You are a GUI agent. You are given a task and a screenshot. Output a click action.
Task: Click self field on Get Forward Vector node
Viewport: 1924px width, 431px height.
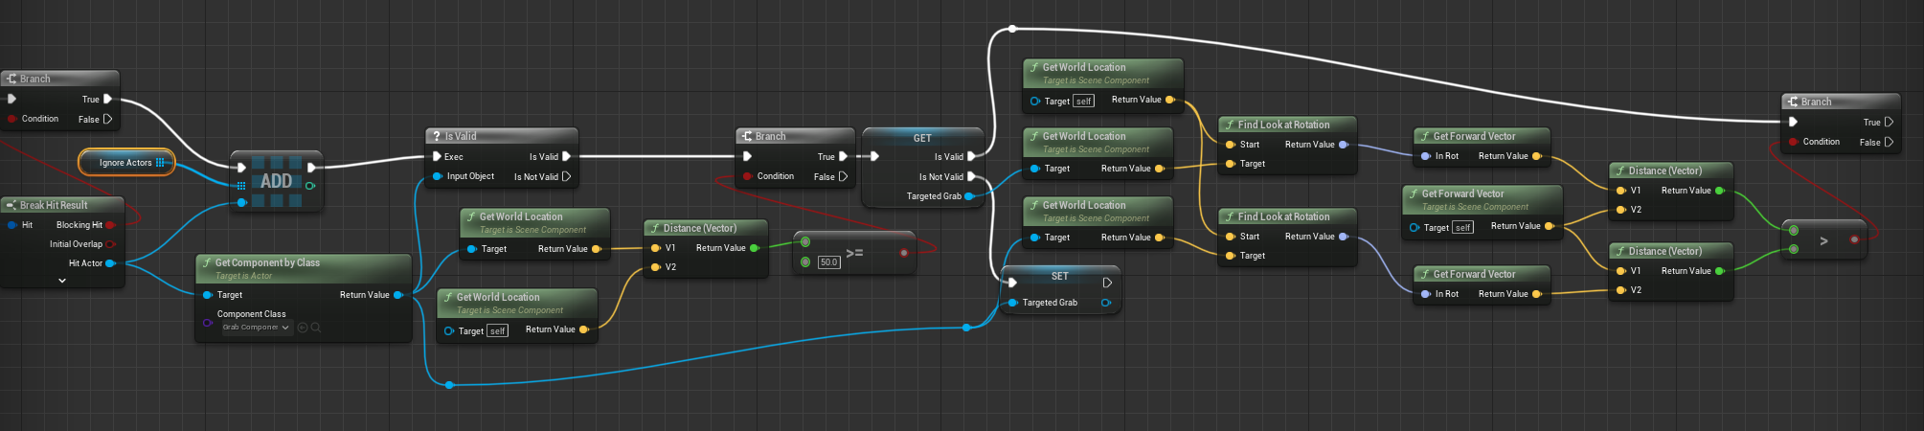point(1462,227)
